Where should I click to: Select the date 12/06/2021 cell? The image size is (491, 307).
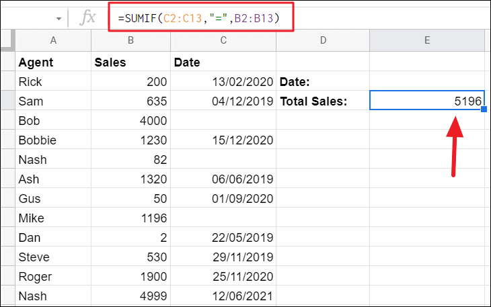(x=223, y=296)
